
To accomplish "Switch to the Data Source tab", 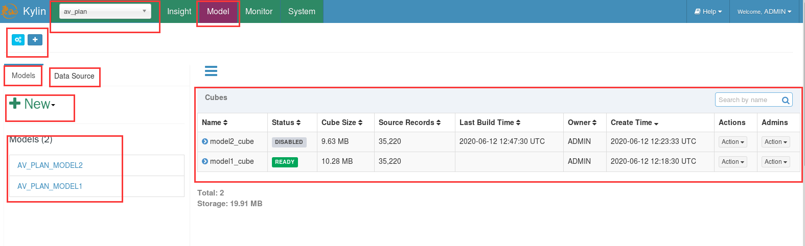I will click(74, 76).
